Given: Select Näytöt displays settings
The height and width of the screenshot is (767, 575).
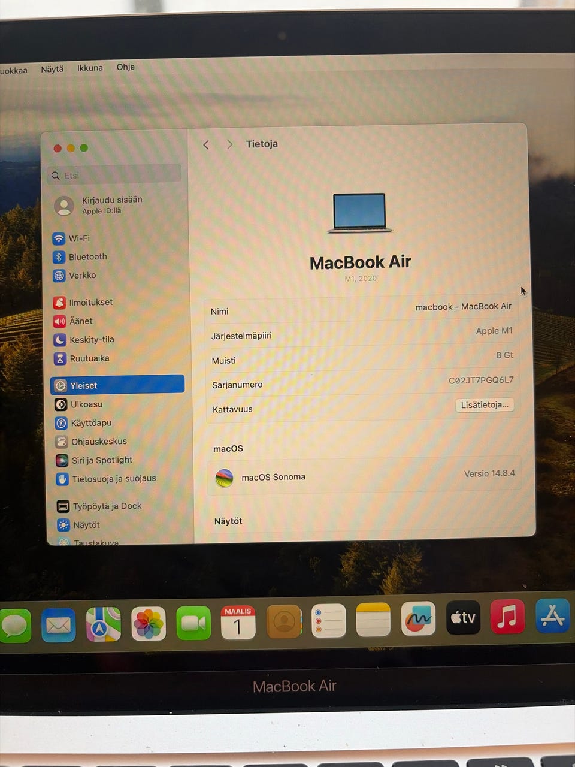Looking at the screenshot, I should (78, 525).
